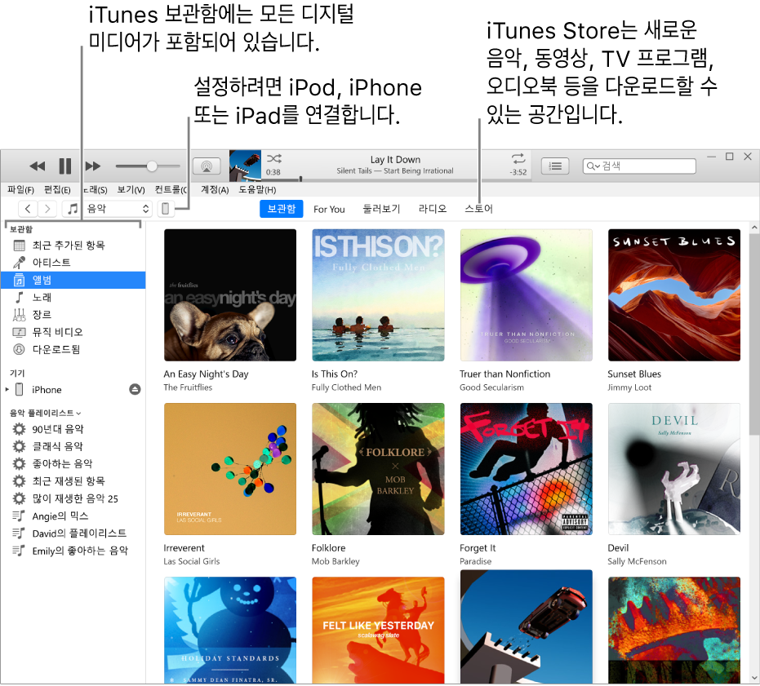
Task: Open the Folklore album by Mob Barkley
Action: [x=378, y=469]
